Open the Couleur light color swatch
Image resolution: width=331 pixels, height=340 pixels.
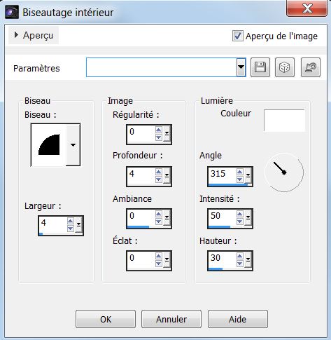[284, 121]
